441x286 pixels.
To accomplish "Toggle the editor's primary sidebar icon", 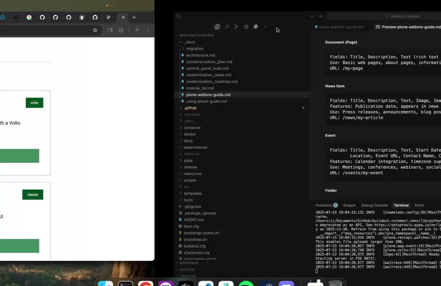I will pos(179,16).
